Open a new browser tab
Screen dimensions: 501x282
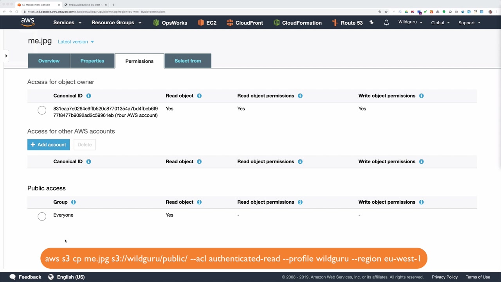click(113, 5)
